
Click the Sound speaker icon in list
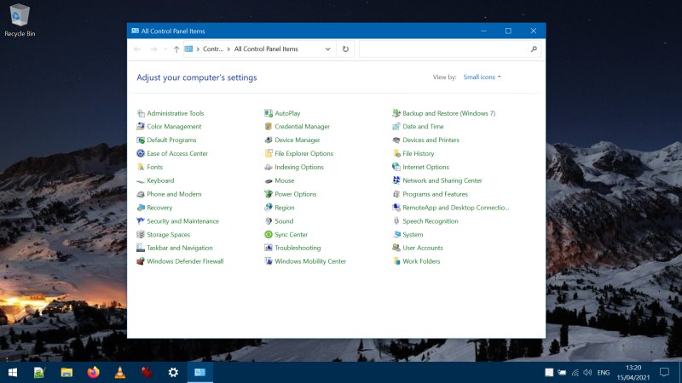(x=269, y=221)
